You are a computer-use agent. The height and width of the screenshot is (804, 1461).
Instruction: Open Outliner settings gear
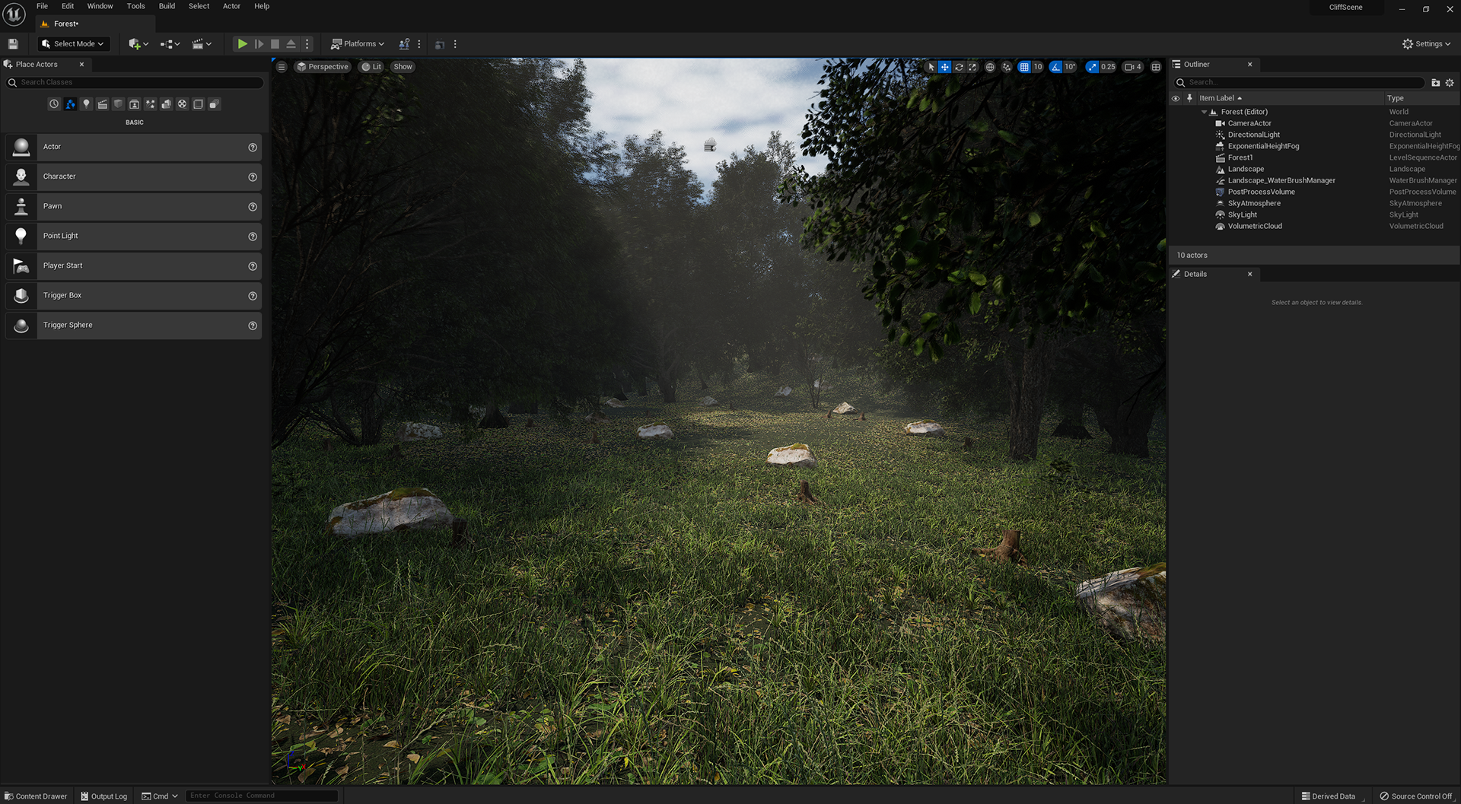pyautogui.click(x=1450, y=82)
